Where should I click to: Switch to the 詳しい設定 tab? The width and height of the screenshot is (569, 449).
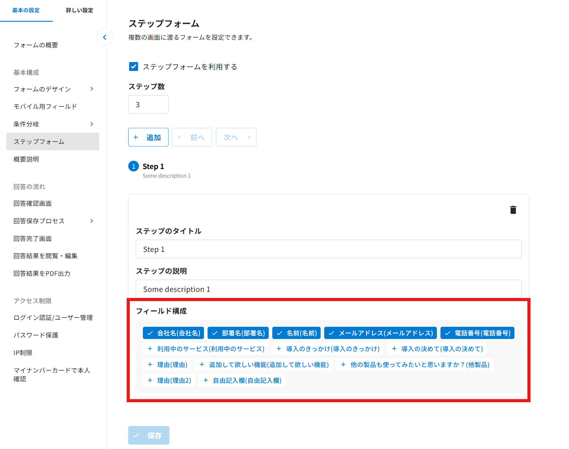[80, 10]
